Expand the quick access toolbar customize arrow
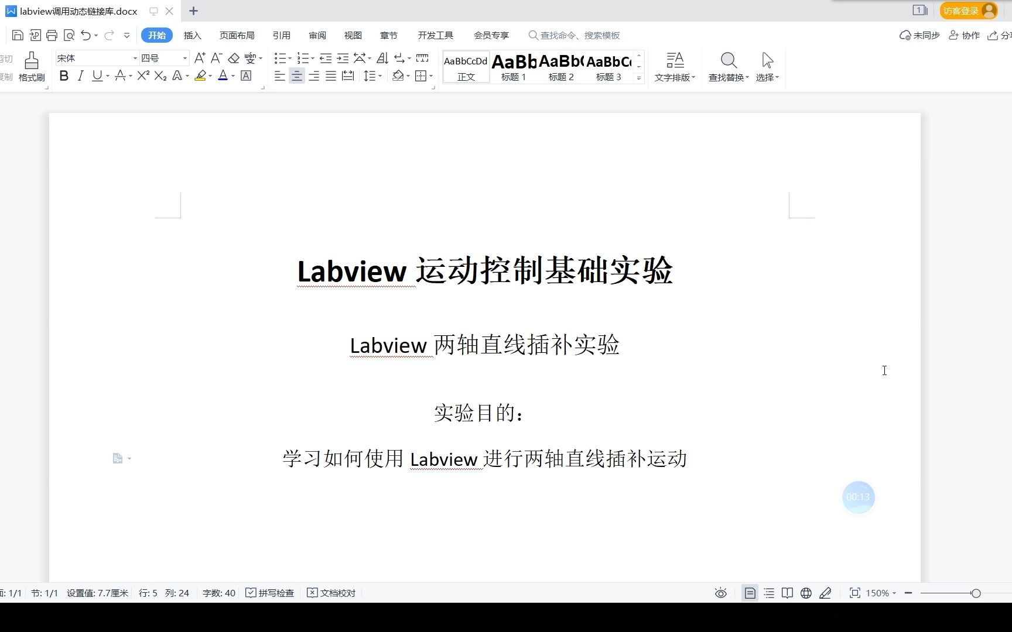1012x632 pixels. point(126,35)
